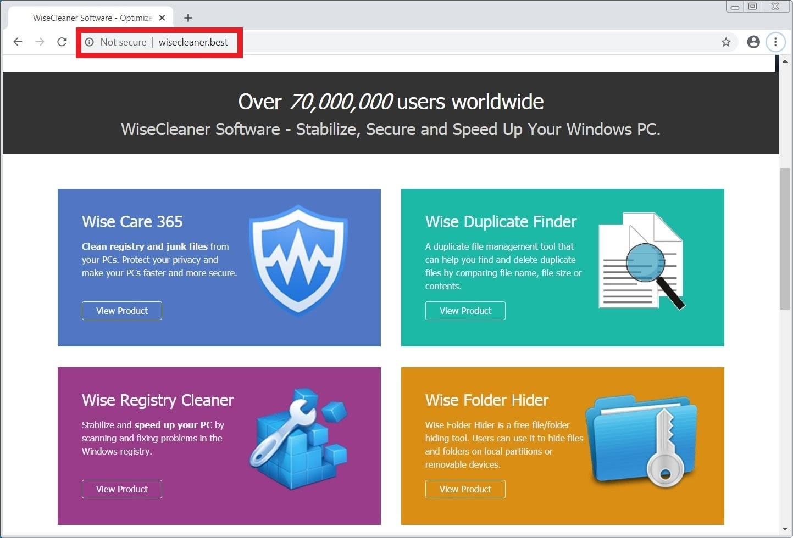Select the WiseCleaner Software browser tab

click(x=91, y=18)
